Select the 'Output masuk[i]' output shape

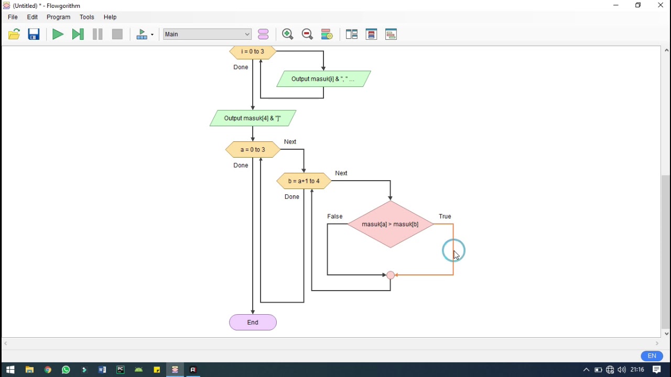point(323,79)
